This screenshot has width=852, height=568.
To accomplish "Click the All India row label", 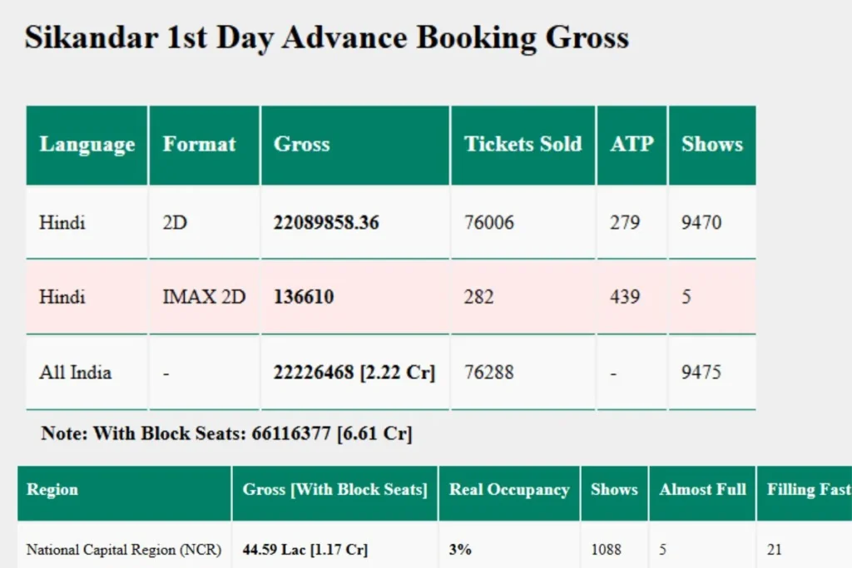I will coord(75,373).
